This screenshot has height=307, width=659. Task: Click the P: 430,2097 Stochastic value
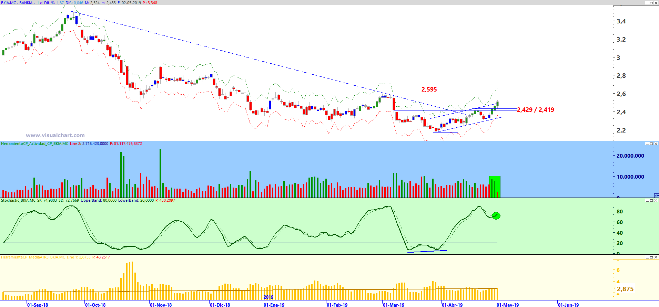(165, 200)
